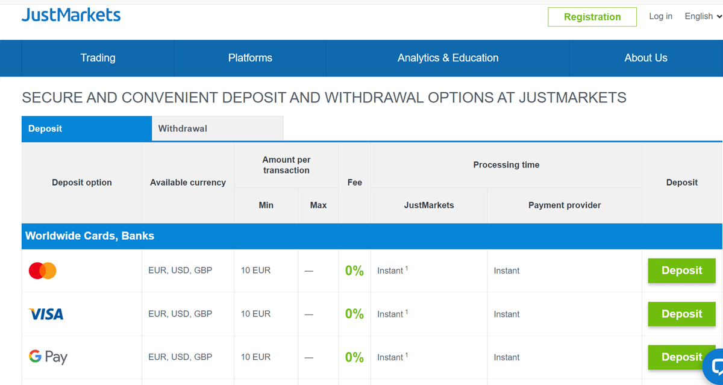The height and width of the screenshot is (385, 723).
Task: Click Deposit button in VISA row
Action: tap(681, 314)
